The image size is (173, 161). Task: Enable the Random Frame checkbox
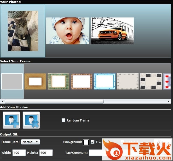click(x=63, y=120)
